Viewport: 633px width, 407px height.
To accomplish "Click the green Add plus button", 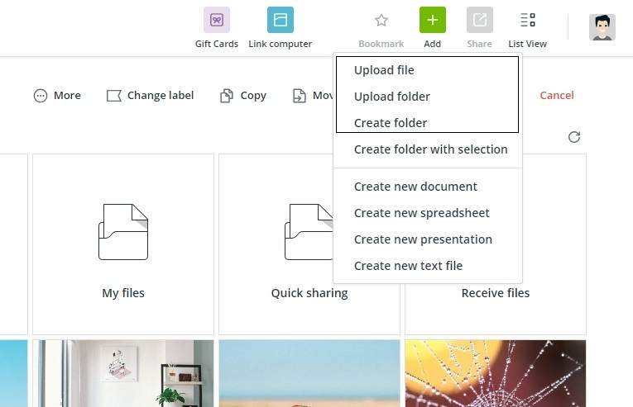I will tap(433, 20).
